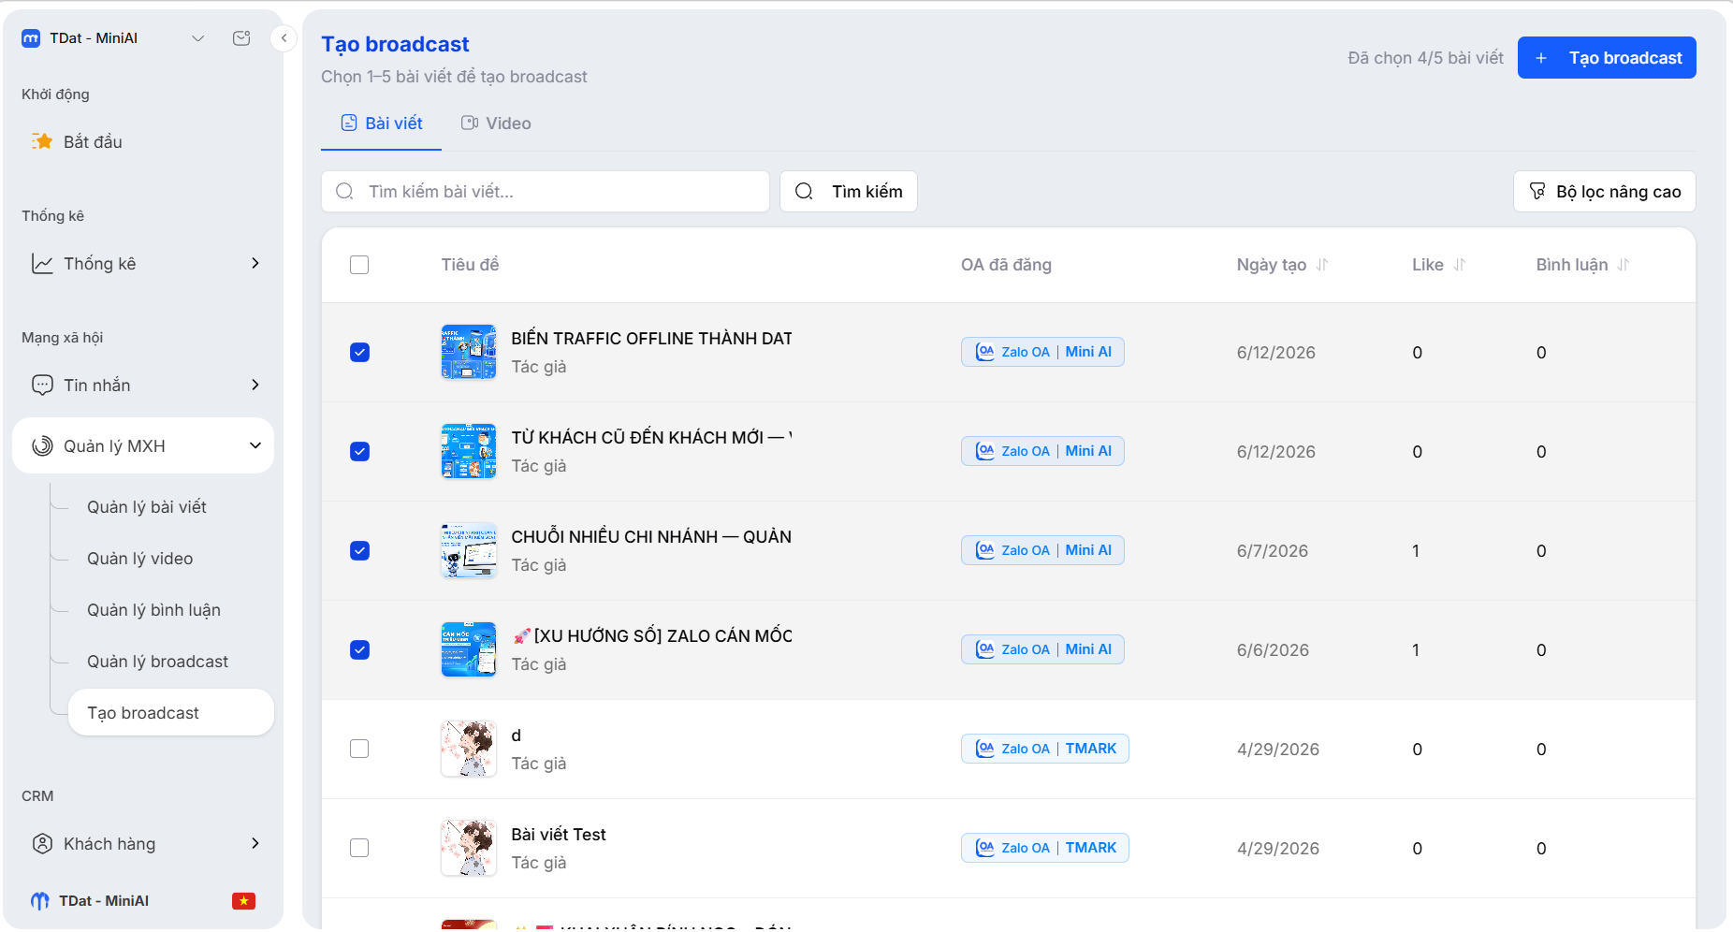Open Quản lý broadcast in sidebar
Screen dimensions: 1733x932
[x=158, y=662]
